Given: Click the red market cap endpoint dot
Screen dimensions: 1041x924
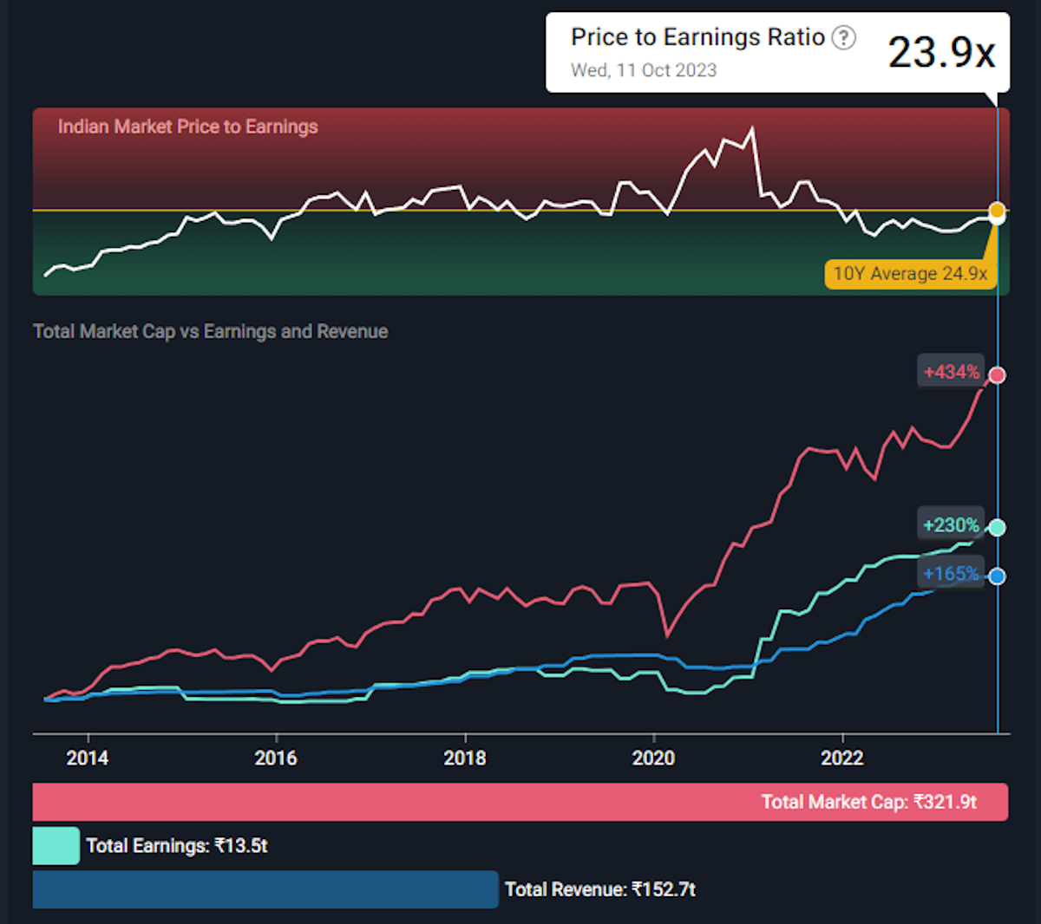Looking at the screenshot, I should [998, 375].
